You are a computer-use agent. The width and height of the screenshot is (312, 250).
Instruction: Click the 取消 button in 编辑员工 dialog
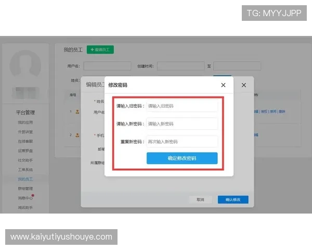coord(200,199)
